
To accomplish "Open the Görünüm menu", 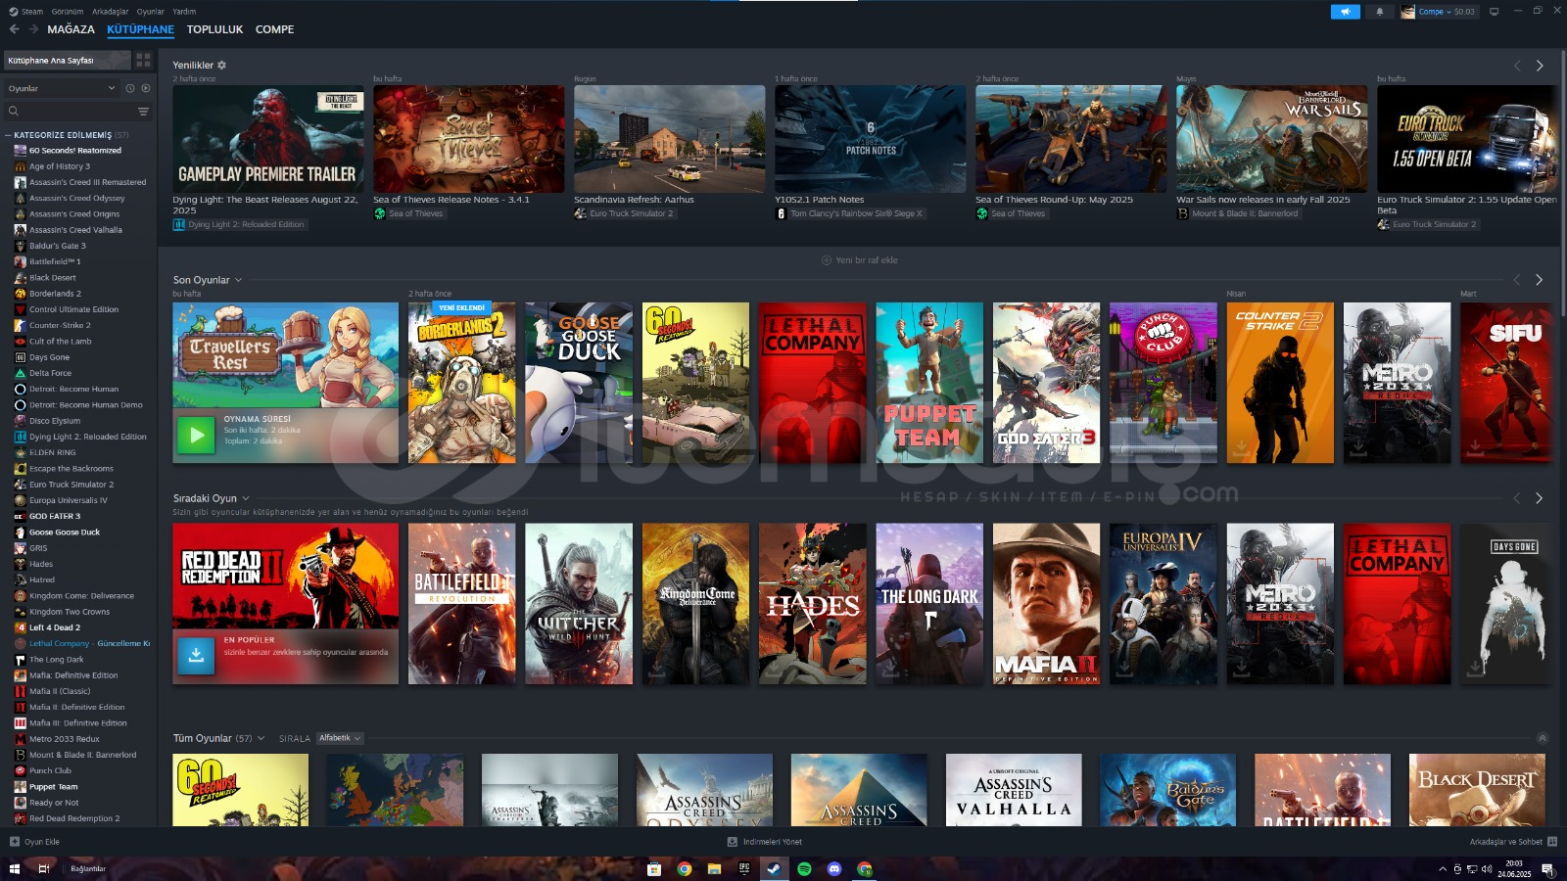I will coord(67,12).
